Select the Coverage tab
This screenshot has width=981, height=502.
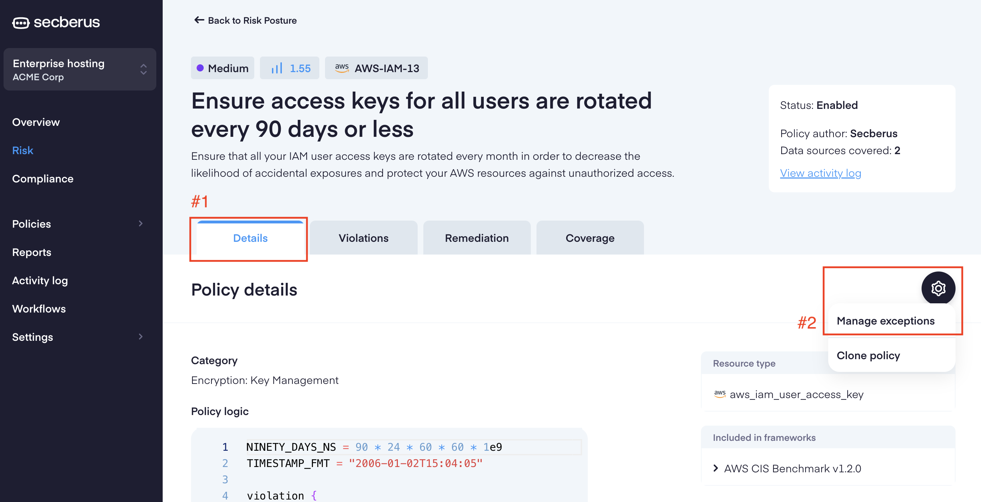coord(590,238)
